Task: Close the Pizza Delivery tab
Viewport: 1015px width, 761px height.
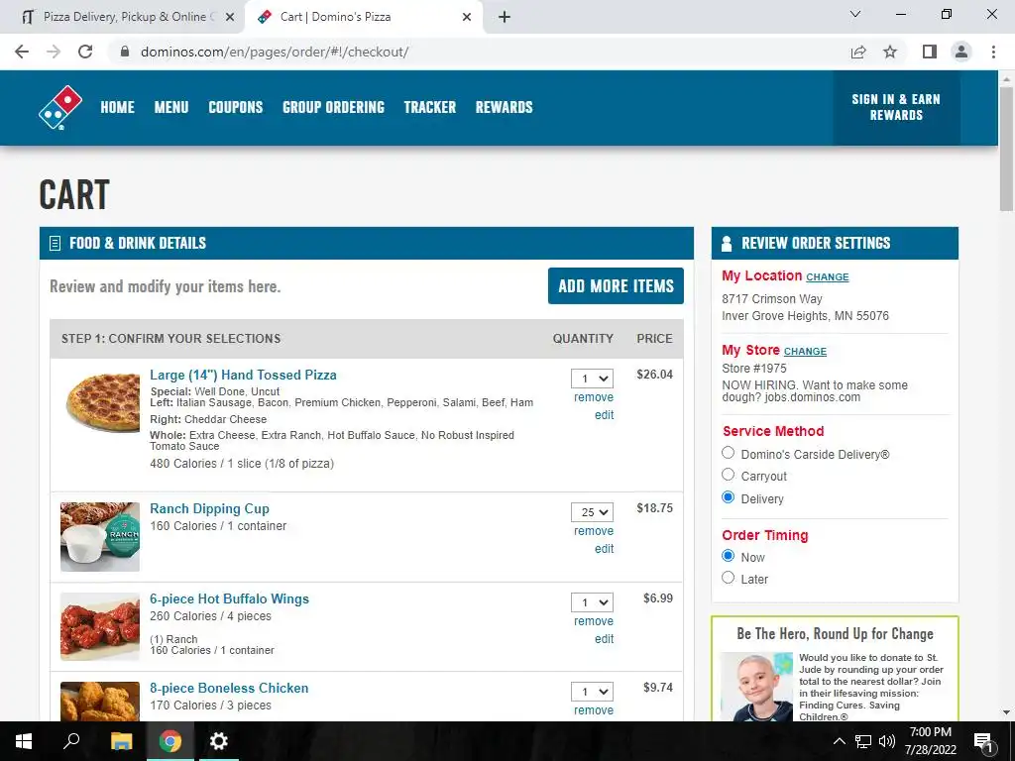Action: (229, 17)
